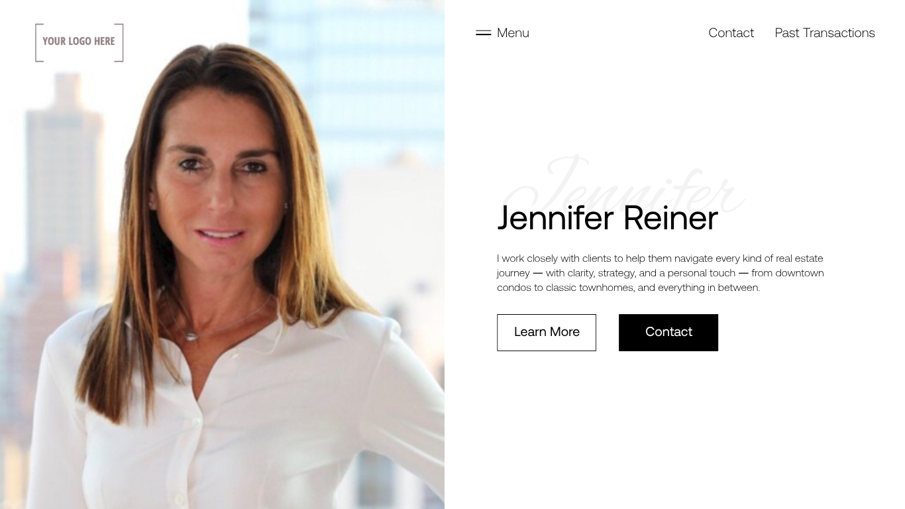Click the Learn More button

(x=547, y=332)
